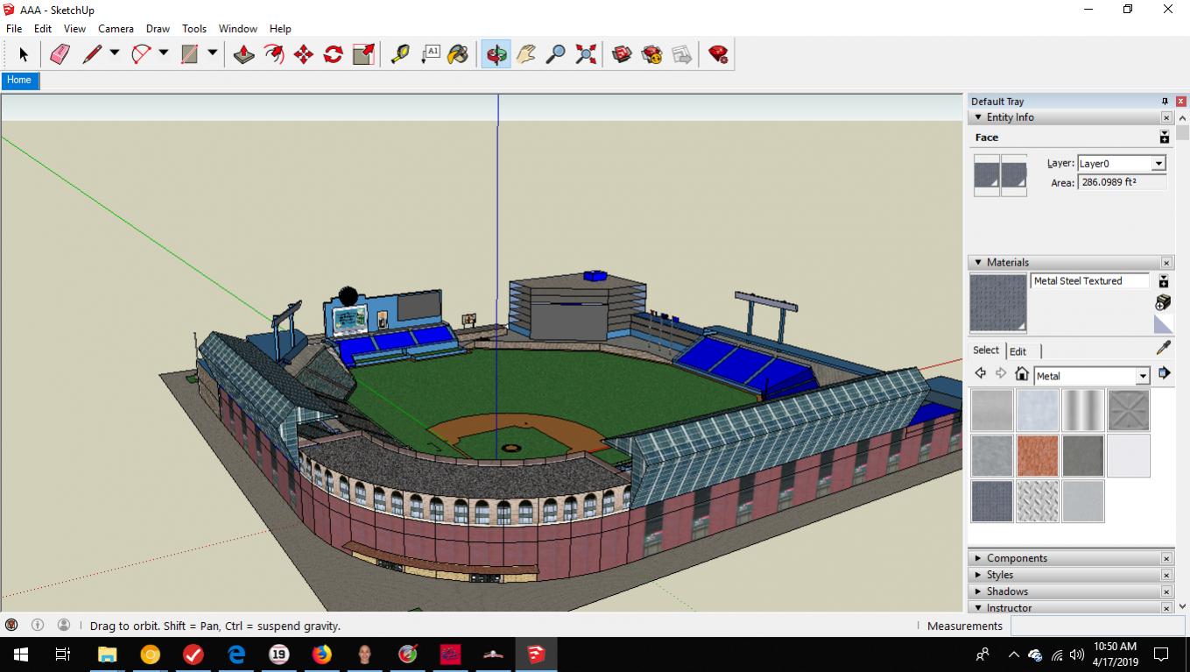1190x672 pixels.
Task: Activate the Zoom Extents tool
Action: (586, 54)
